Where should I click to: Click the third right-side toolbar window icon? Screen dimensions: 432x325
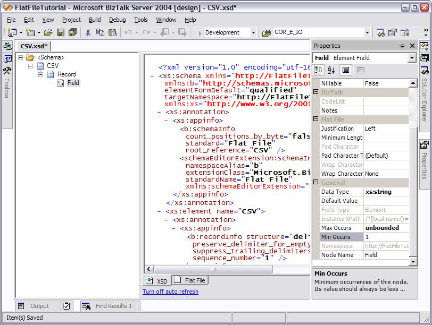[x=405, y=32]
